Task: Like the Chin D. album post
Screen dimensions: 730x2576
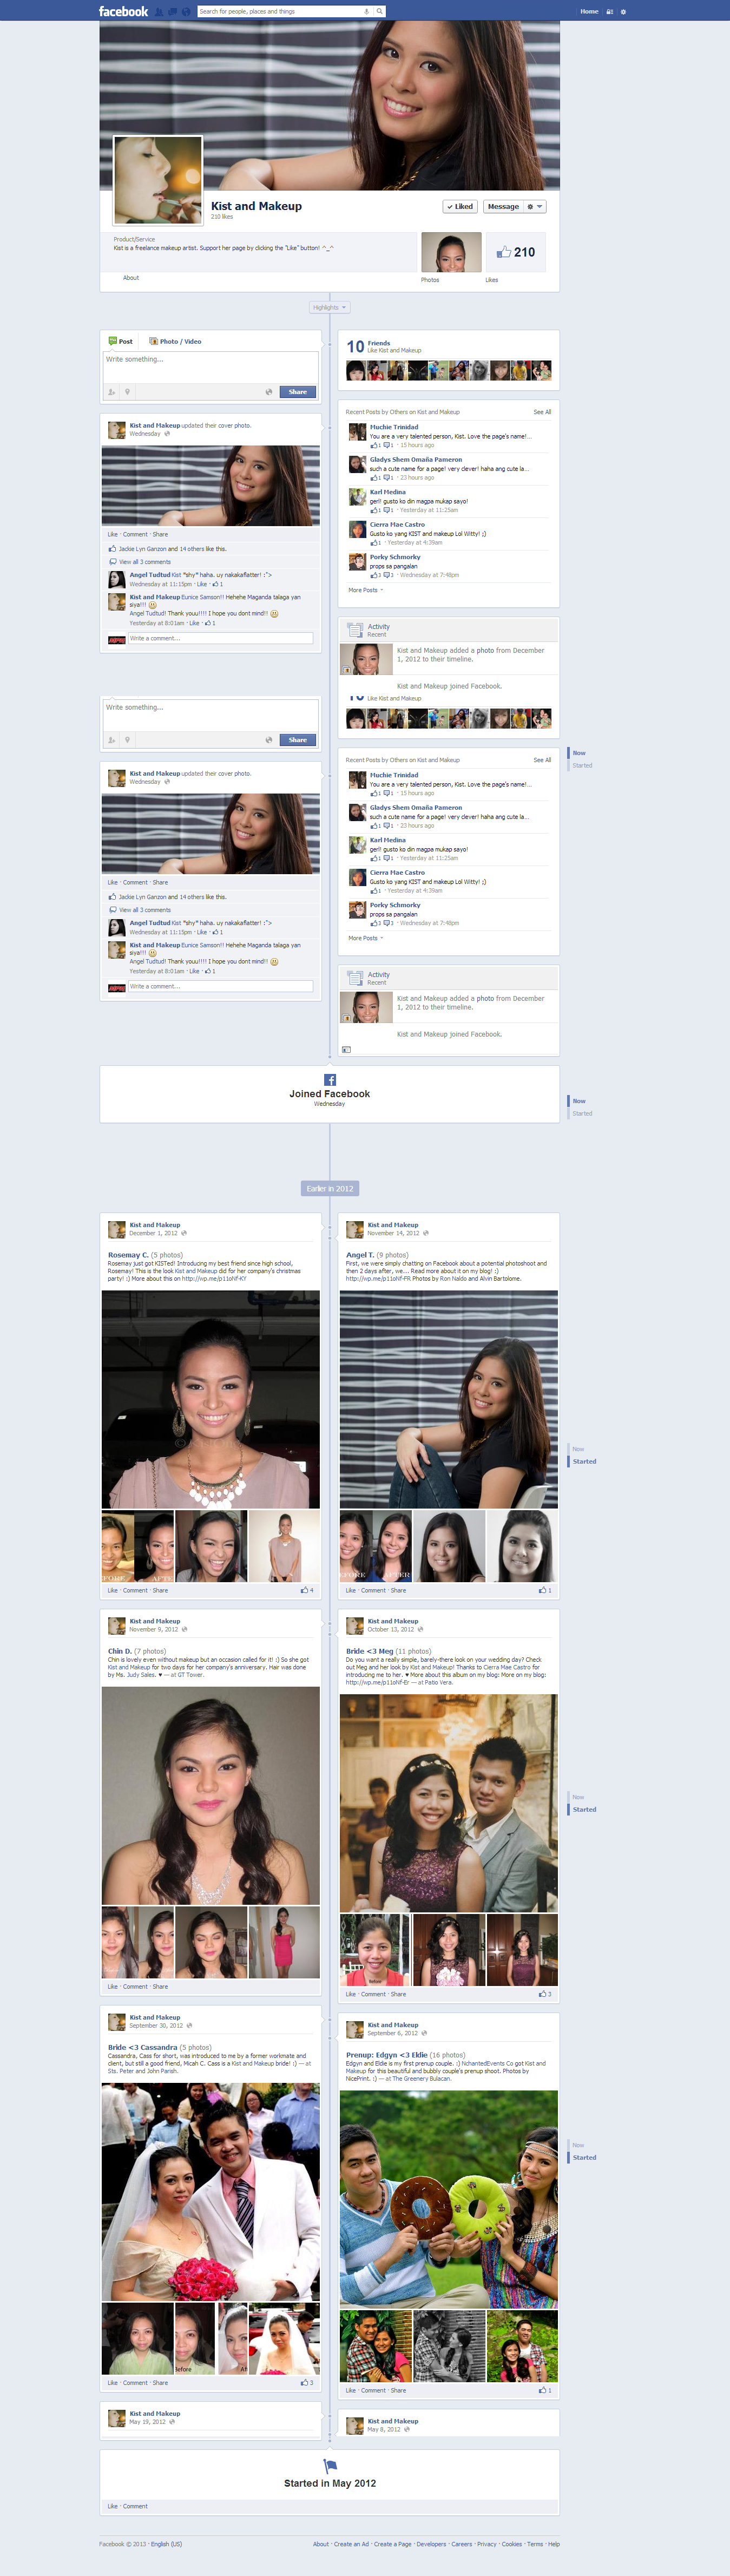Action: (x=112, y=1986)
